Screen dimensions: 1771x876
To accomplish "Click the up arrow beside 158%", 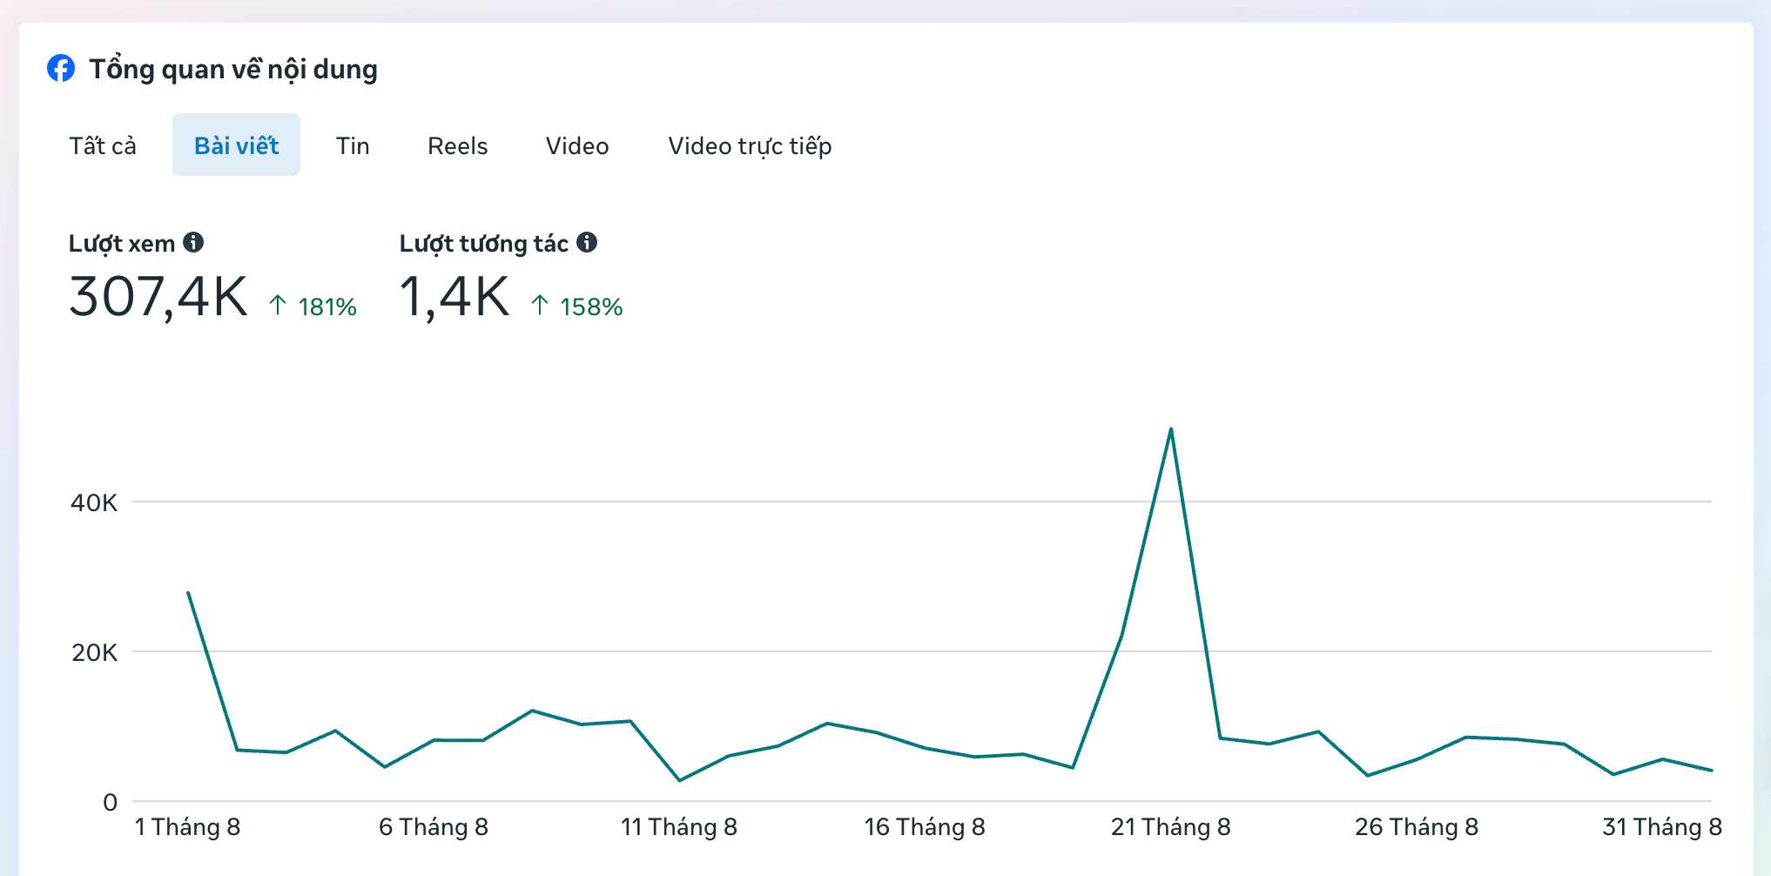I will 540,305.
